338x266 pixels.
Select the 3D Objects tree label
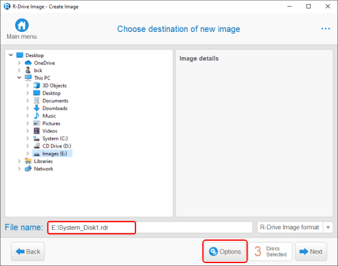pyautogui.click(x=55, y=85)
